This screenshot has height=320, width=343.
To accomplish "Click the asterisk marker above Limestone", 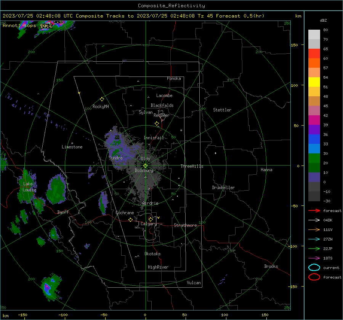I will pyautogui.click(x=72, y=143).
